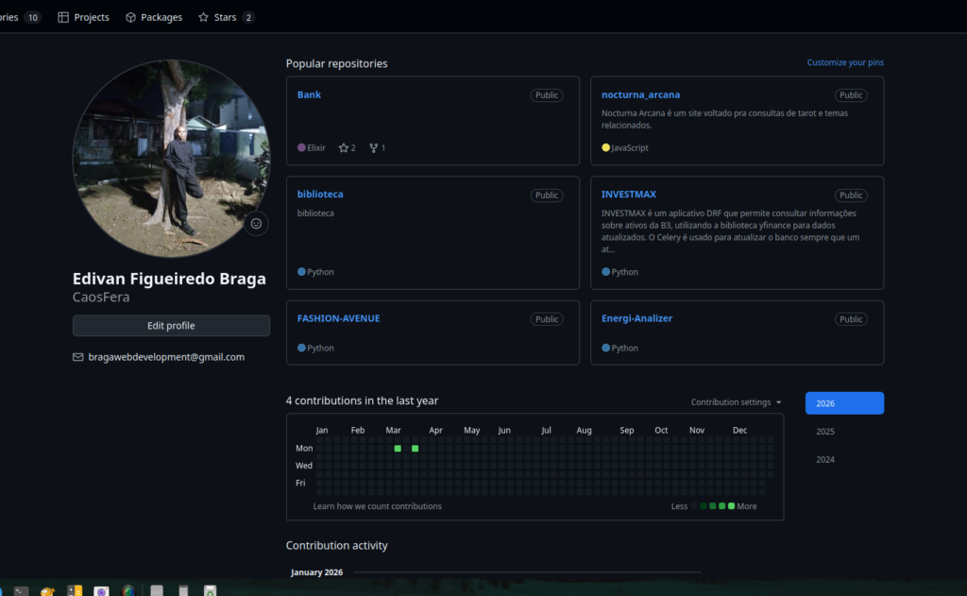Open the nocturna_arcana repository
The height and width of the screenshot is (596, 967).
[640, 94]
